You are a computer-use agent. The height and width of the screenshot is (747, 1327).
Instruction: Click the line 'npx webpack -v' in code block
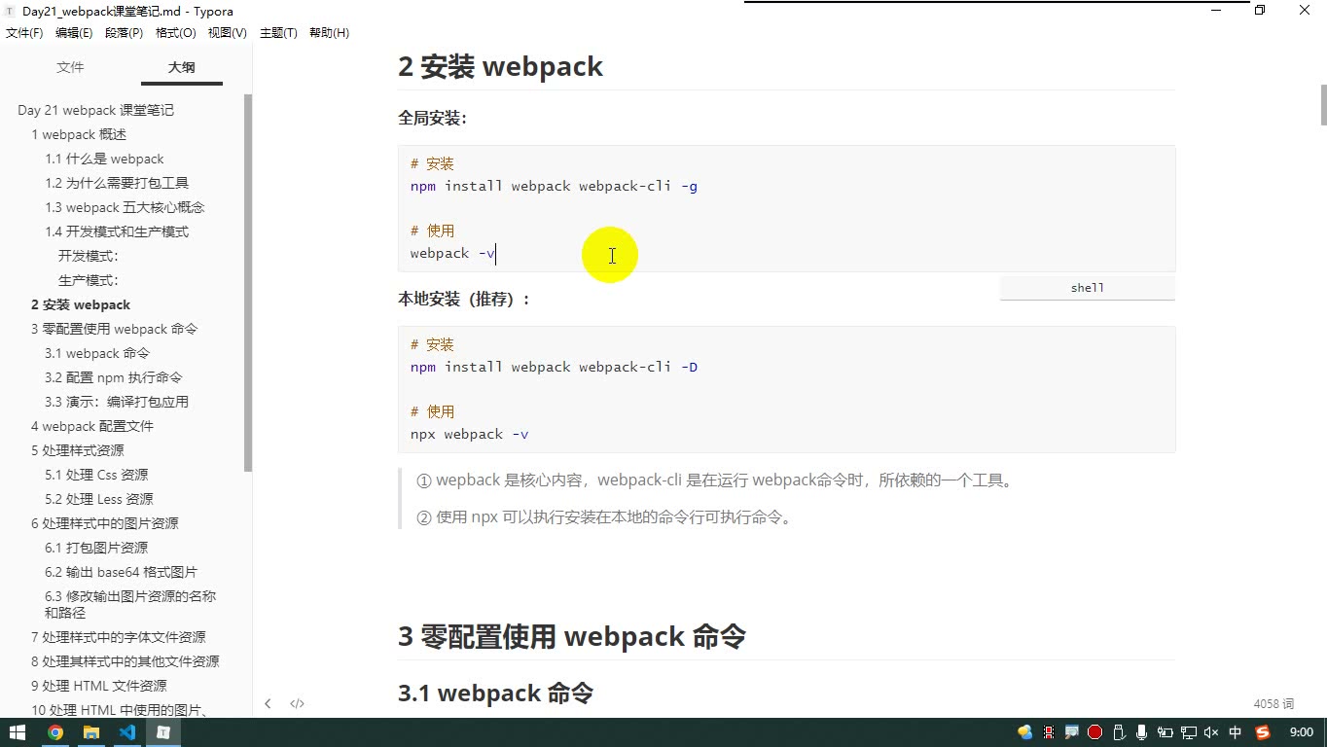click(x=469, y=434)
